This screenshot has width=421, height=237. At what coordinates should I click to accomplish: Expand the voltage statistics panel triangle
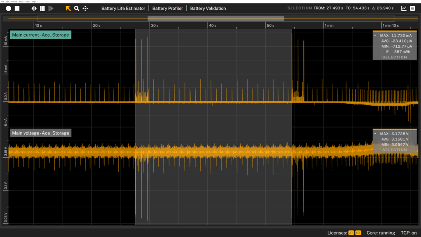click(375, 133)
